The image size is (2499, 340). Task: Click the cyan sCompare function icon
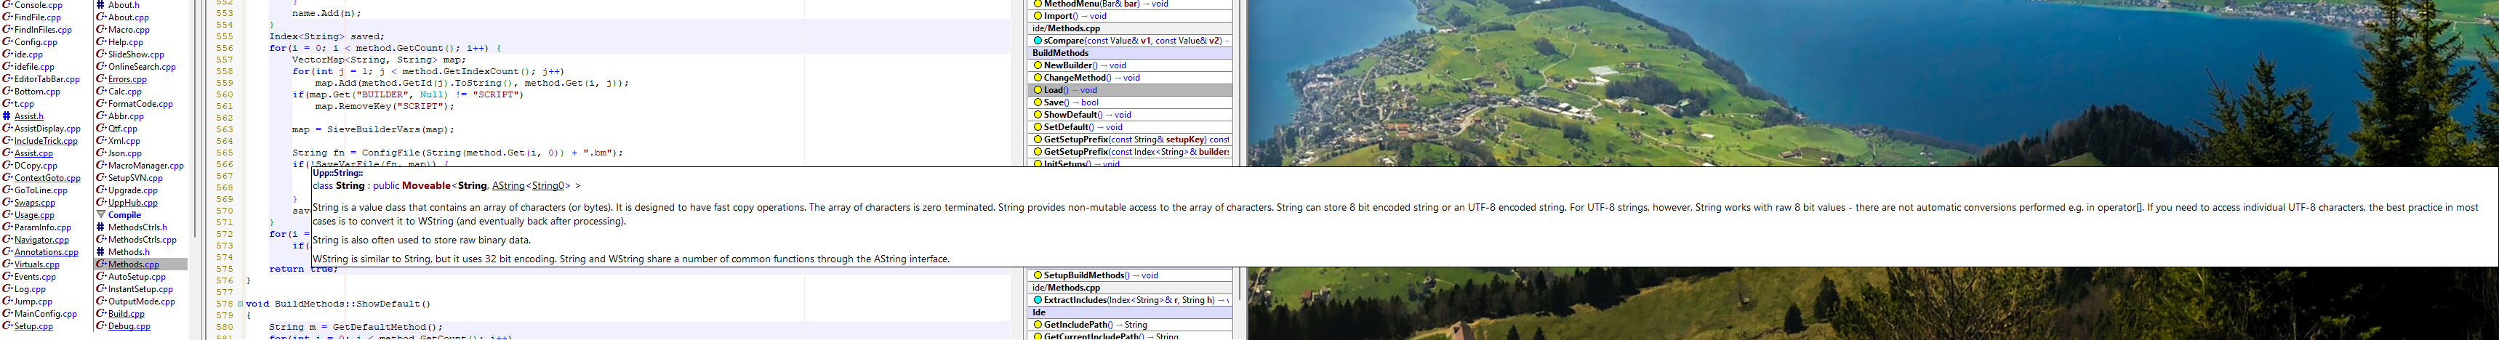coord(1037,41)
